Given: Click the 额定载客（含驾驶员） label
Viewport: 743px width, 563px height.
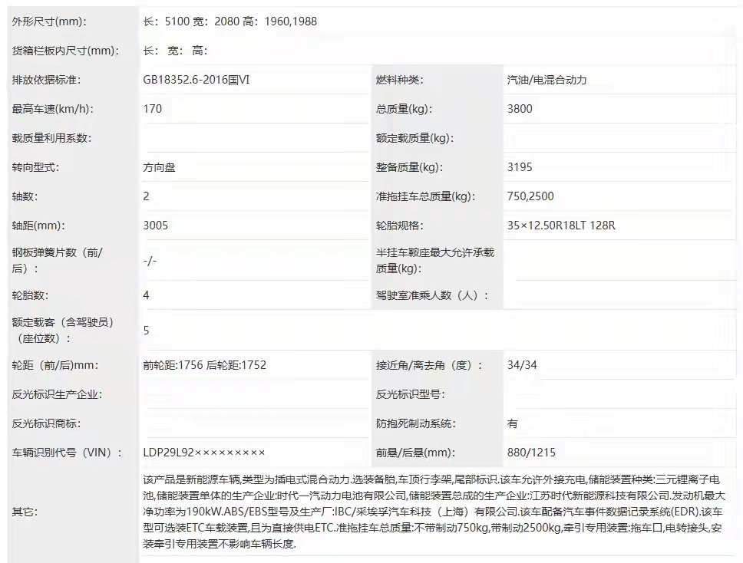Looking at the screenshot, I should pyautogui.click(x=62, y=331).
